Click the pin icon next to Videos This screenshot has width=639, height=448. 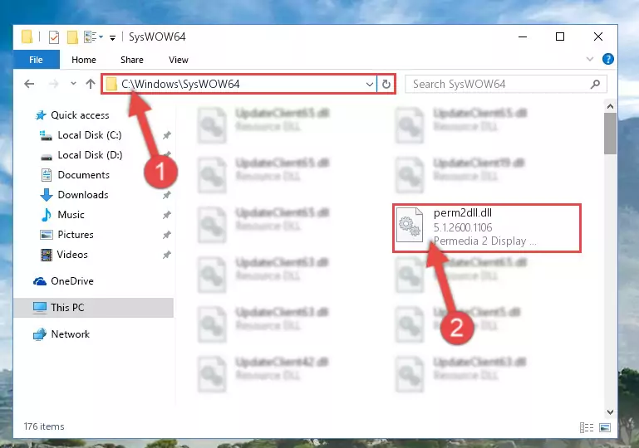click(x=167, y=255)
